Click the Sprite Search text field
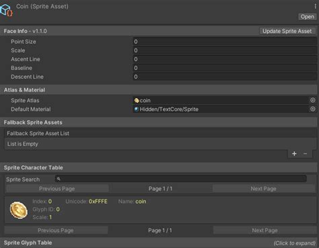 181,179
